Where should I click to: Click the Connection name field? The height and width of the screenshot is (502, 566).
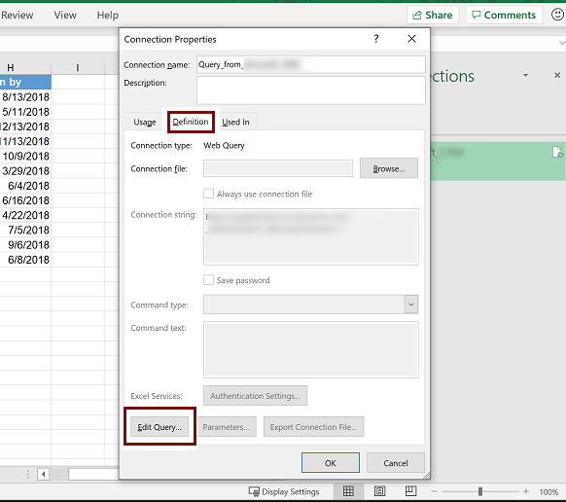click(x=311, y=64)
